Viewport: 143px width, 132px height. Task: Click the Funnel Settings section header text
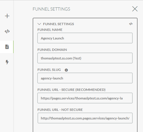coord(58,24)
